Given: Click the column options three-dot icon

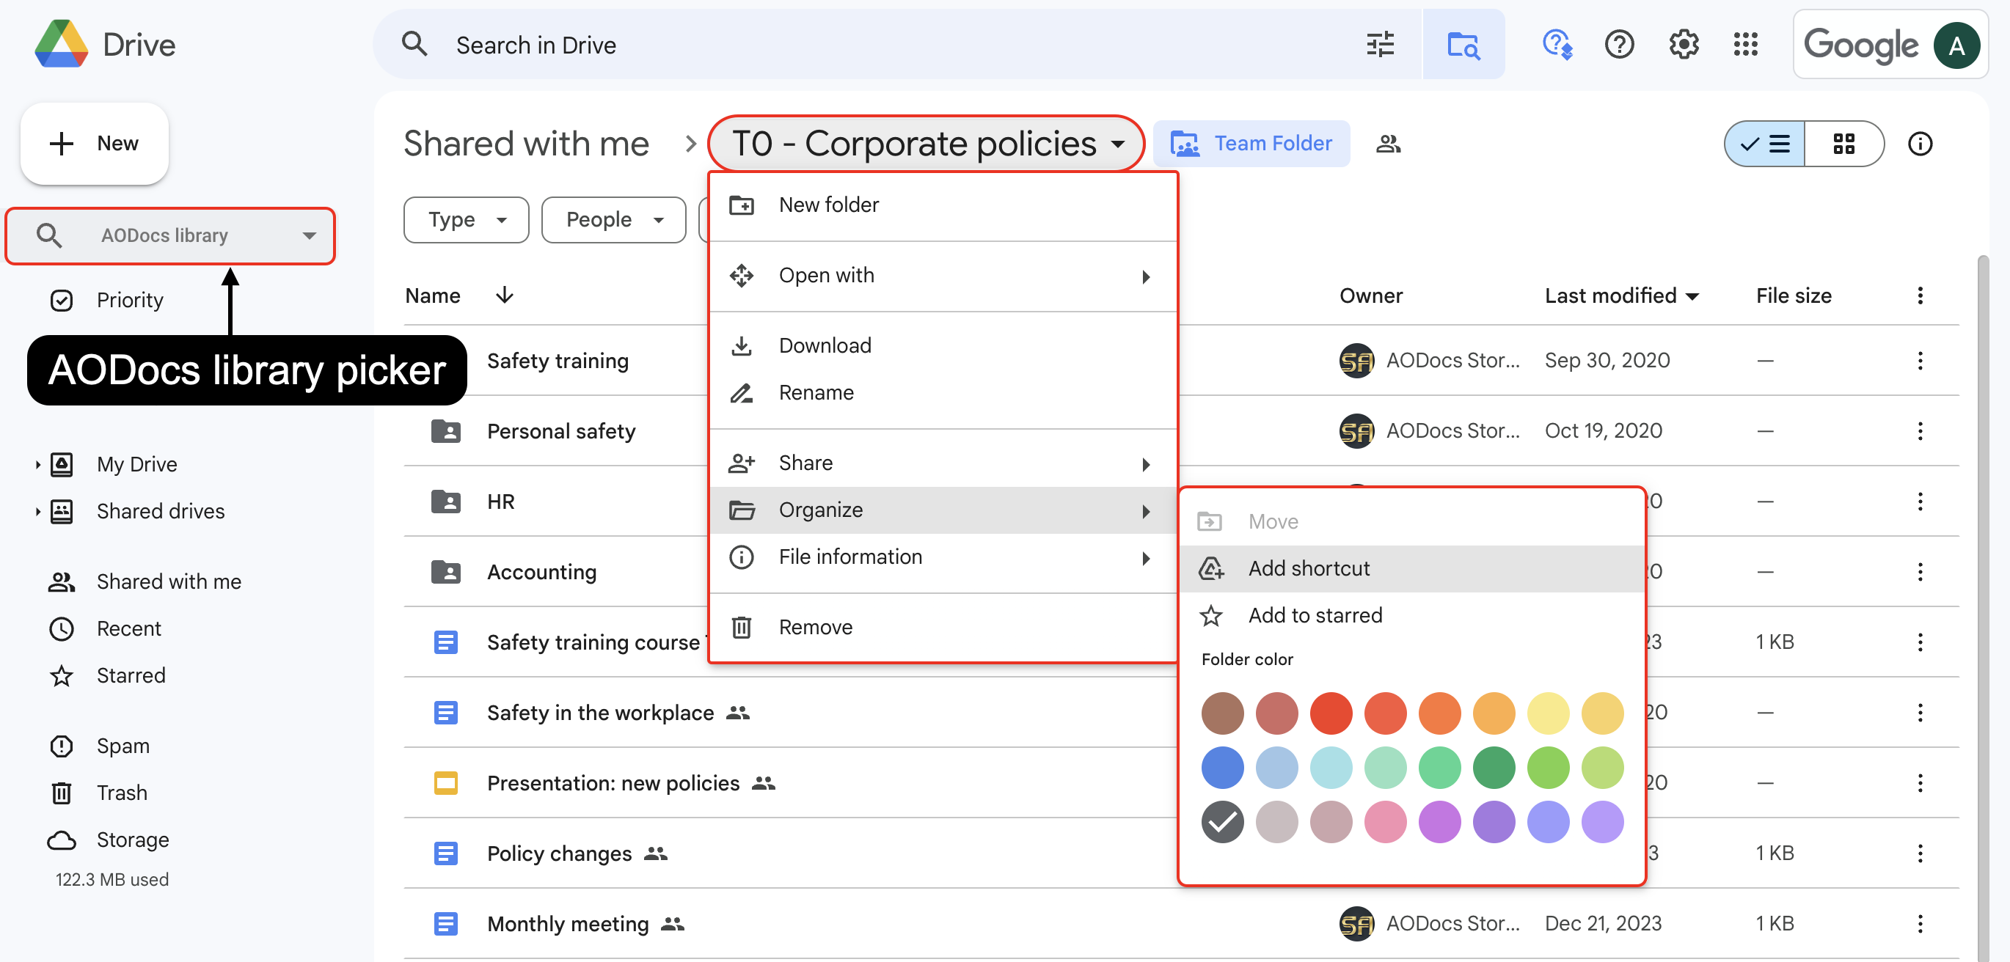Looking at the screenshot, I should pyautogui.click(x=1920, y=295).
